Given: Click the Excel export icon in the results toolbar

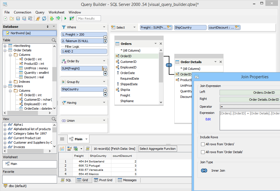Looking at the screenshot, I should 76,149.
